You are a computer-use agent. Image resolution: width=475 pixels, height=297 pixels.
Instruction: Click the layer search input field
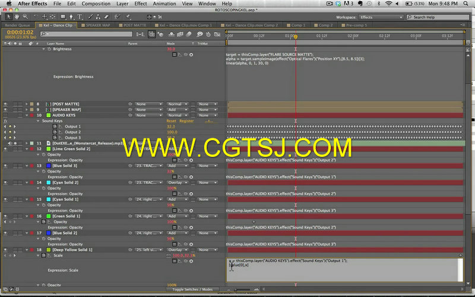[86, 34]
